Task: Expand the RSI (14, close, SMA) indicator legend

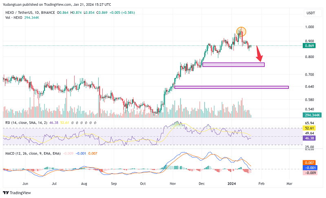Action: pyautogui.click(x=24, y=122)
